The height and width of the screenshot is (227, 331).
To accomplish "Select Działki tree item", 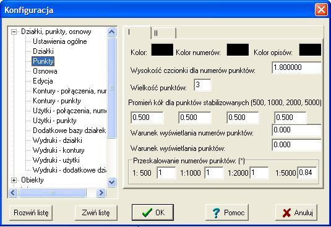I will [43, 51].
